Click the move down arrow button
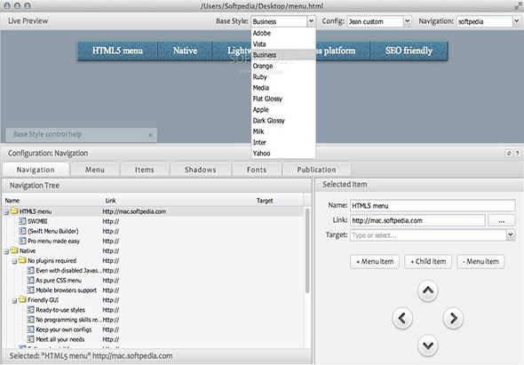The height and width of the screenshot is (365, 524). coord(428,345)
